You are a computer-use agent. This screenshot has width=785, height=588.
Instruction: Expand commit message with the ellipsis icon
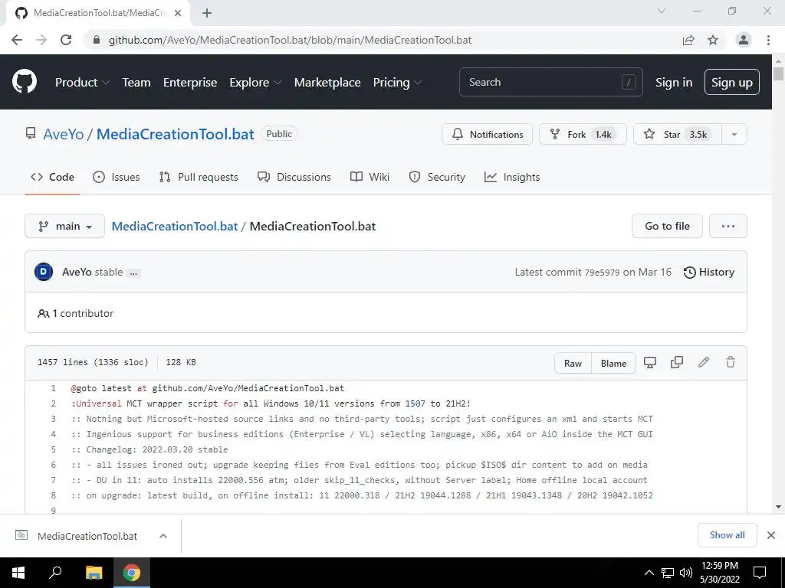click(x=133, y=273)
